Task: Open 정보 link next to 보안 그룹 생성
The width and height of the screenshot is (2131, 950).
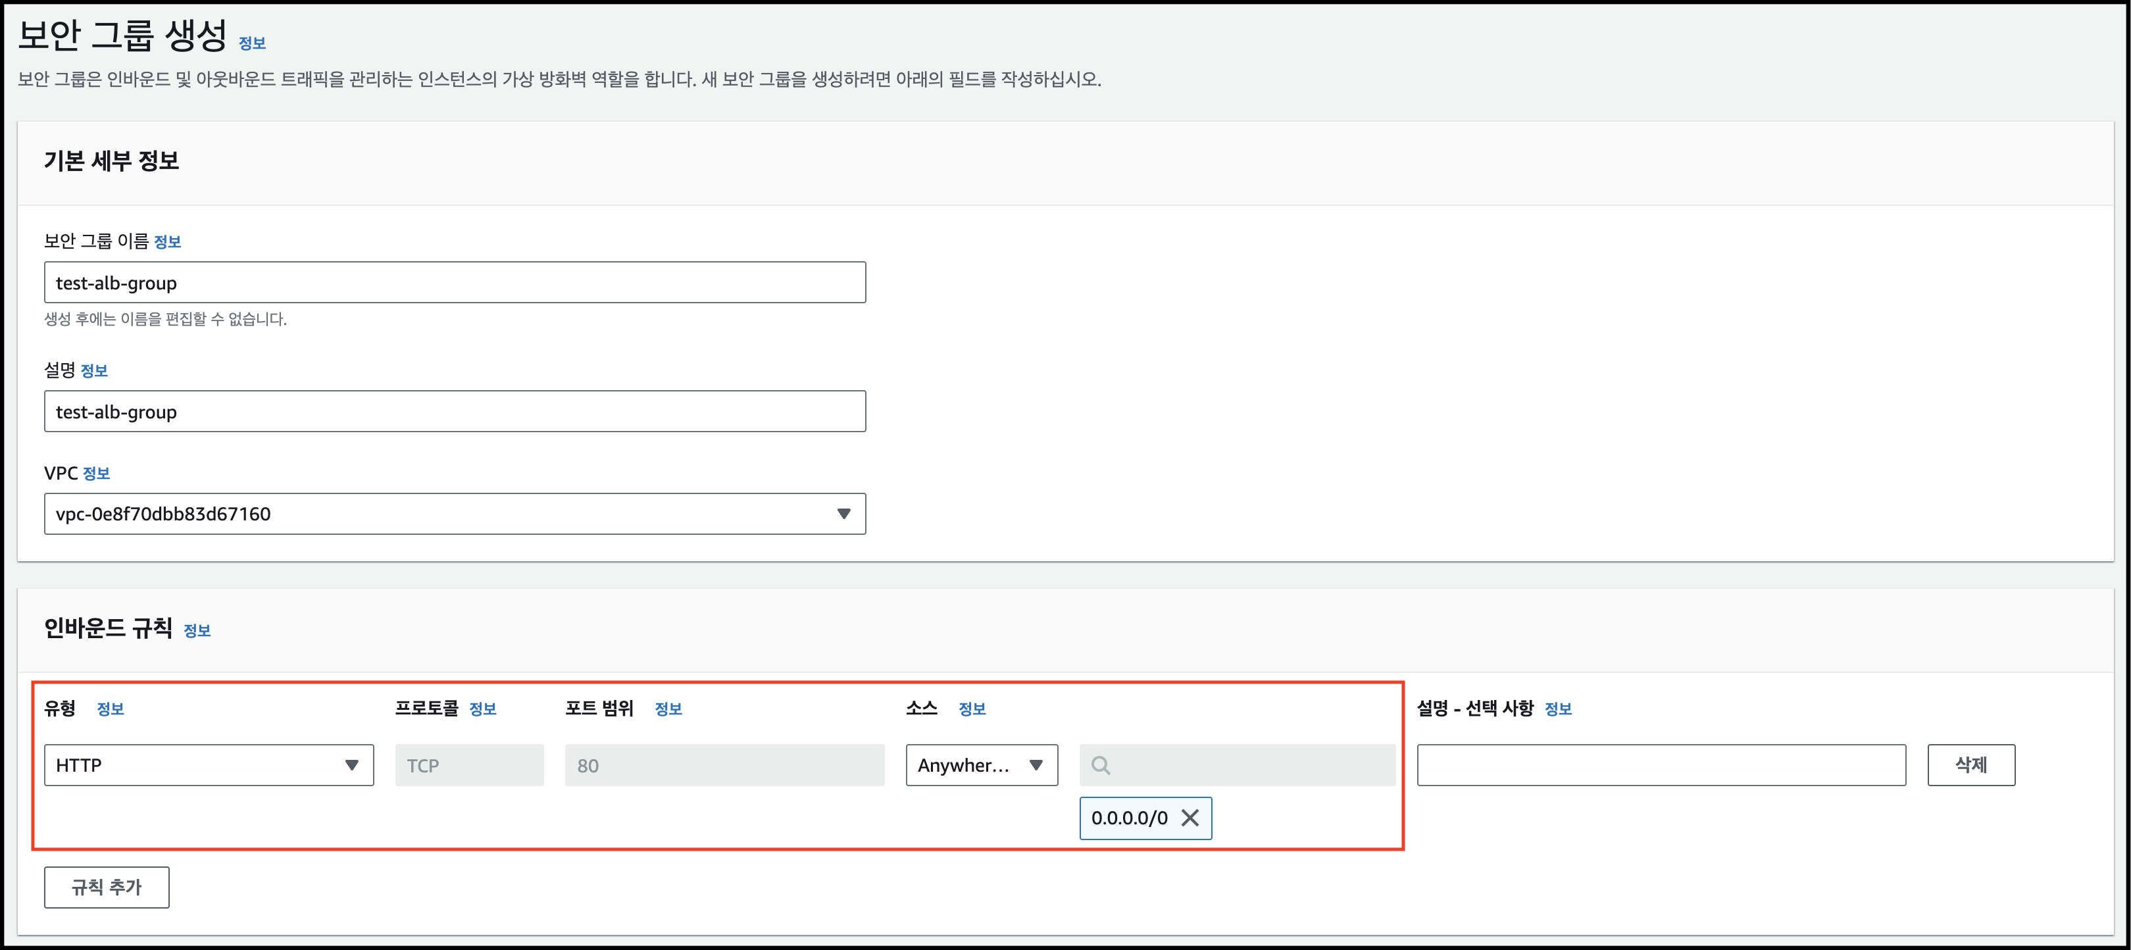Action: [x=252, y=43]
